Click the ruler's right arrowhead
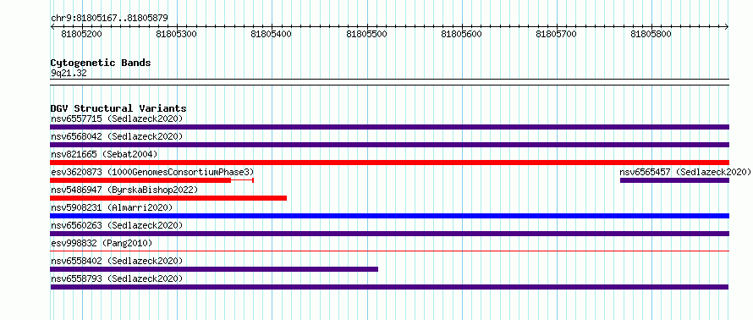The image size is (753, 320). pos(727,27)
